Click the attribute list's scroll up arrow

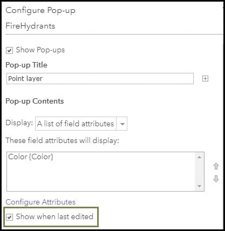[199, 157]
